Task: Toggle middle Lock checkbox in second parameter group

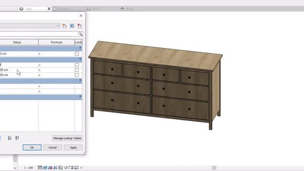Action: (77, 70)
